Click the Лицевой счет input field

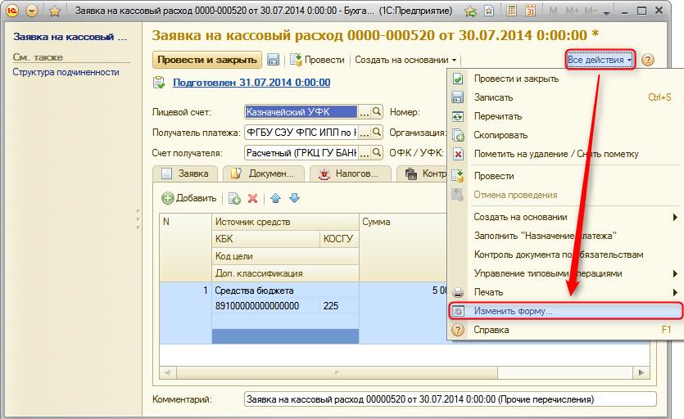click(301, 112)
